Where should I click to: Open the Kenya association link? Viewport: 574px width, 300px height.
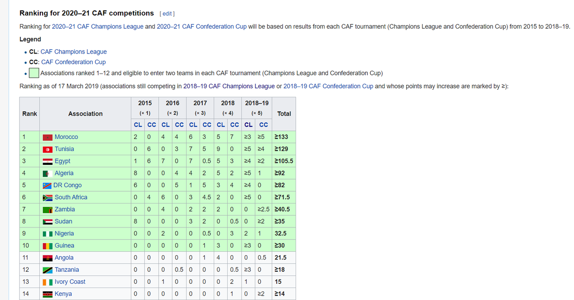pyautogui.click(x=64, y=294)
